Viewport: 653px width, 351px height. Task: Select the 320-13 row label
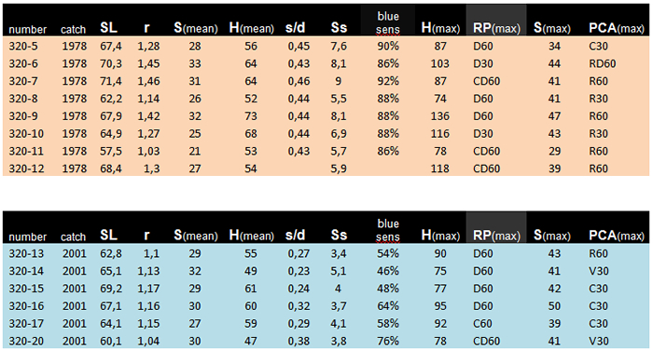point(26,253)
